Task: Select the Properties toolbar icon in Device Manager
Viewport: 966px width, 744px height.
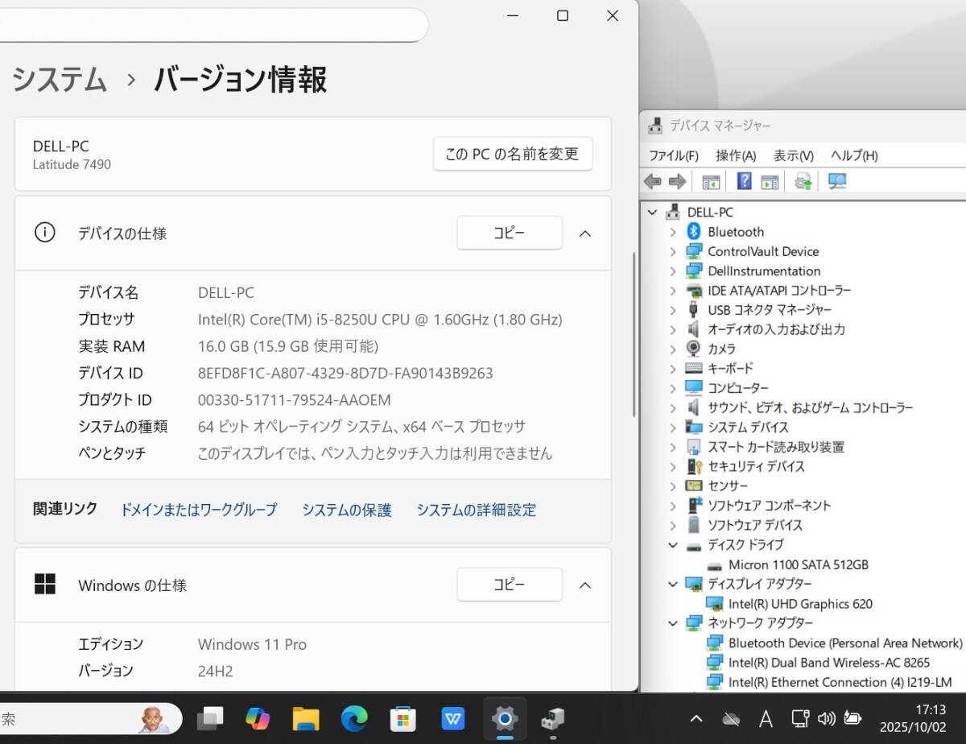Action: coord(770,180)
